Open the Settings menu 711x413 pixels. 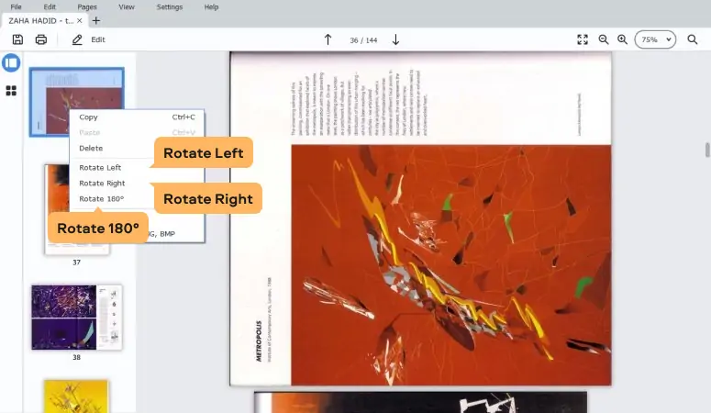tap(170, 6)
